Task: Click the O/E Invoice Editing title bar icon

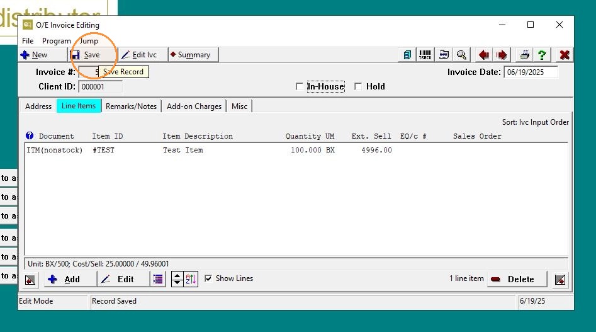Action: tap(27, 25)
